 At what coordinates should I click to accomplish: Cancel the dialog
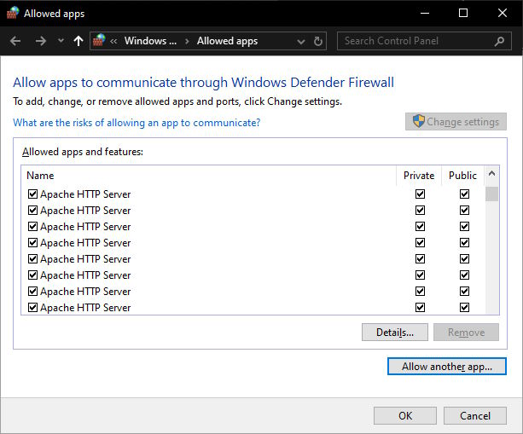475,415
